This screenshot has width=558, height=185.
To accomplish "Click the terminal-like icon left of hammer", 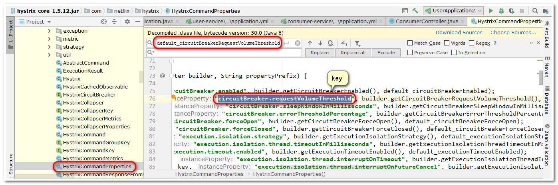I will 405,11.
